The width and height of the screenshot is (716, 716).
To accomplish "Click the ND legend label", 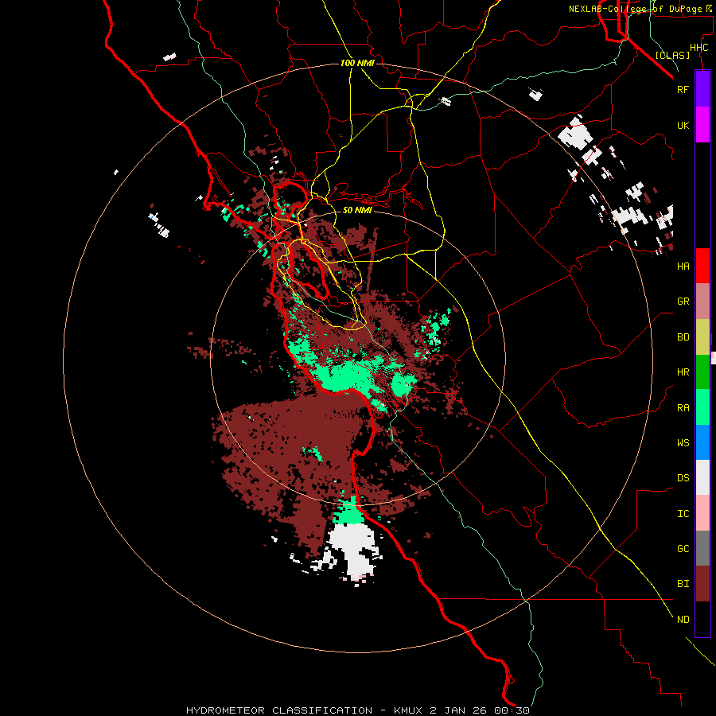I will click(683, 620).
